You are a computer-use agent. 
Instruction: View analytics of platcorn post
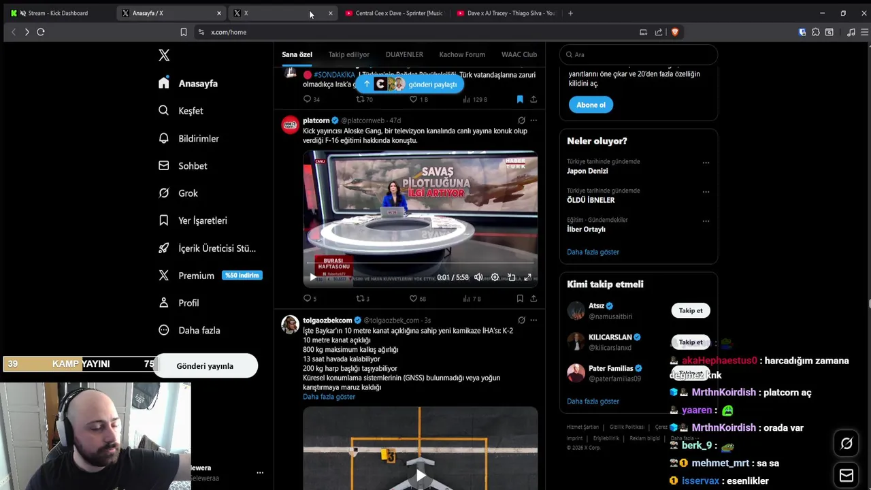[x=466, y=298]
